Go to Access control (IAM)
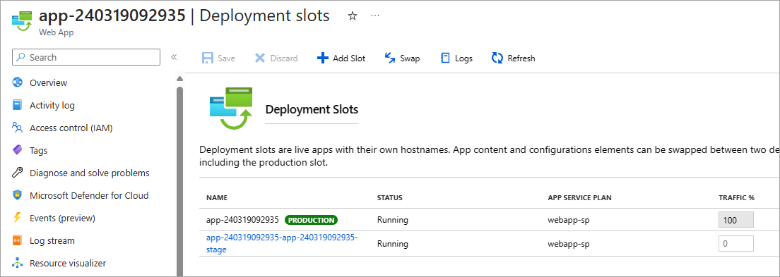The height and width of the screenshot is (277, 780). pos(71,128)
